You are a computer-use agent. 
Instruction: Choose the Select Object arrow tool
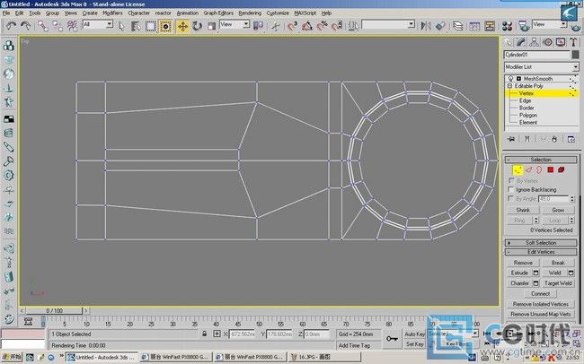(121, 26)
